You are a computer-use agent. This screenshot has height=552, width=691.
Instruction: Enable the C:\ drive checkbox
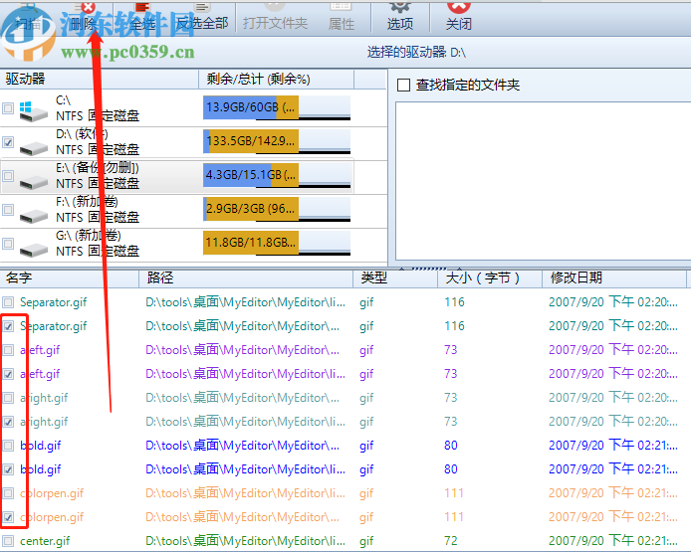9,107
